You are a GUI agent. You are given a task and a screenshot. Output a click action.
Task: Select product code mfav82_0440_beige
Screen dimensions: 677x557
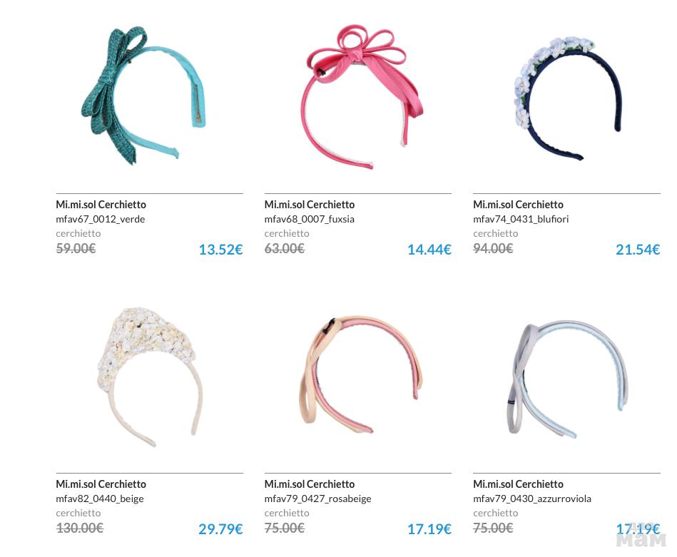point(100,499)
